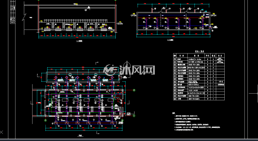Viewport: 258px width, 141px height.
Task: Select the revision strip table at top-left border
Action: coord(13,12)
